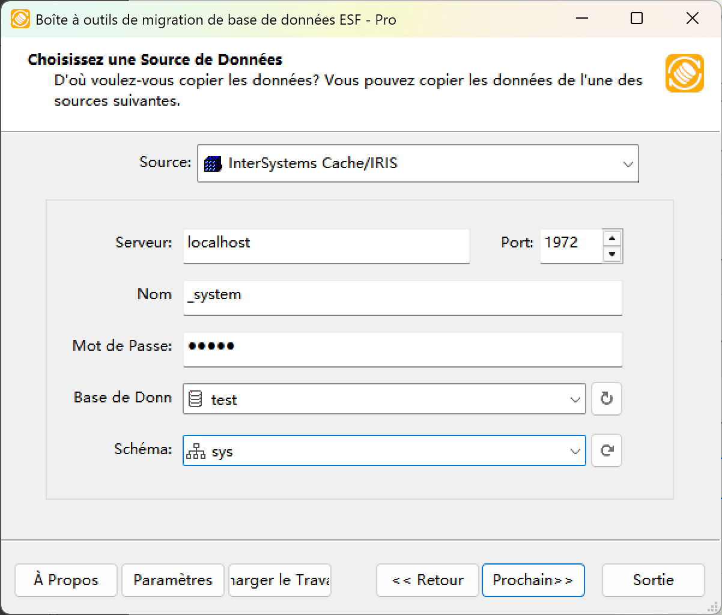Screen dimensions: 722x615
Task: Open the Paramètres dialog
Action: 172,580
